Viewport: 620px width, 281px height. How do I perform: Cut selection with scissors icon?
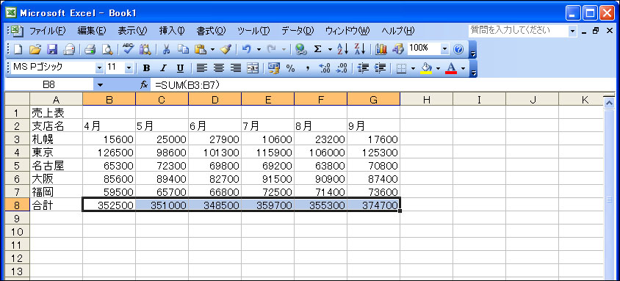point(167,49)
